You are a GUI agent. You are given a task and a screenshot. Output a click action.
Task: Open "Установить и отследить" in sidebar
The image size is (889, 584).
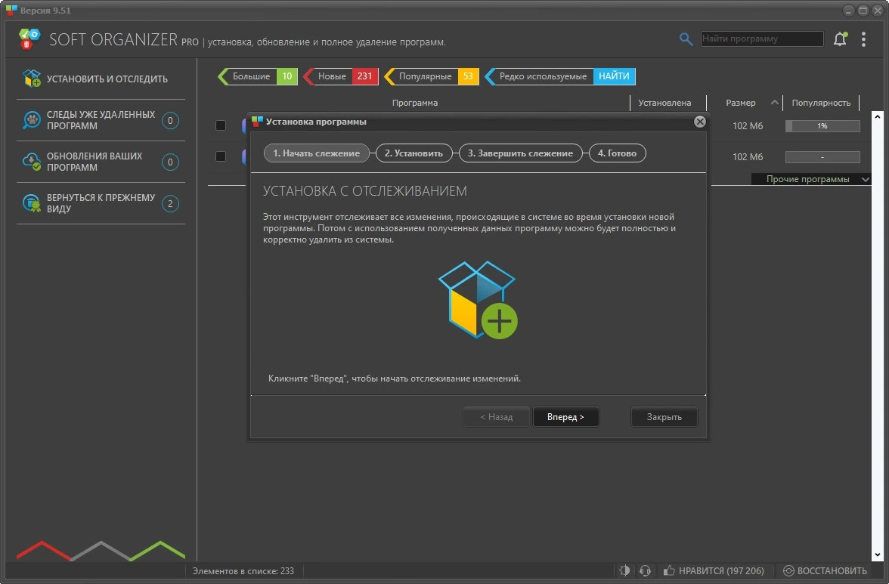[101, 79]
